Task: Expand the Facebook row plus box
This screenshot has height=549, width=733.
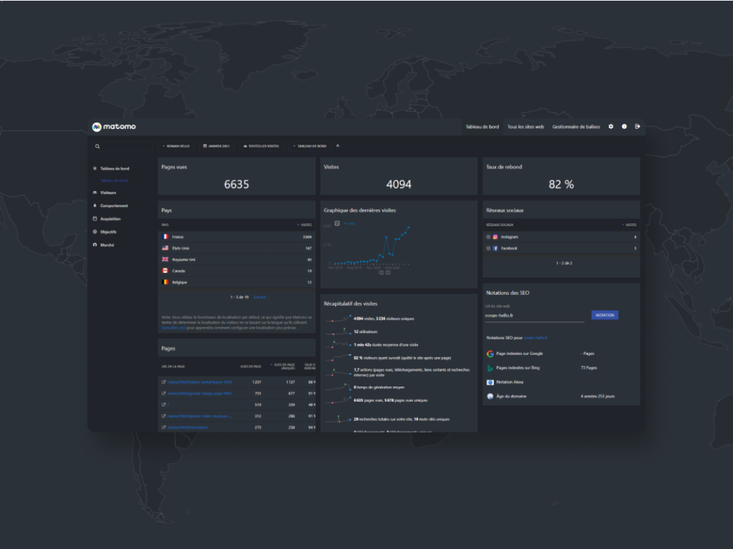Action: [488, 248]
